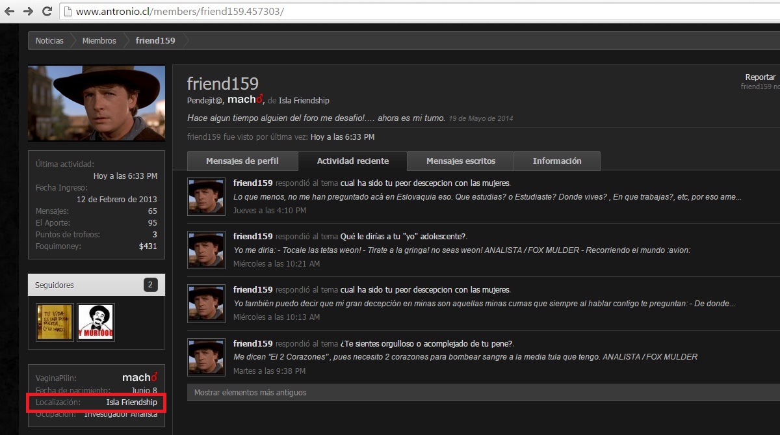Open the large cowboy-hat profile avatar
780x435 pixels.
pos(96,103)
